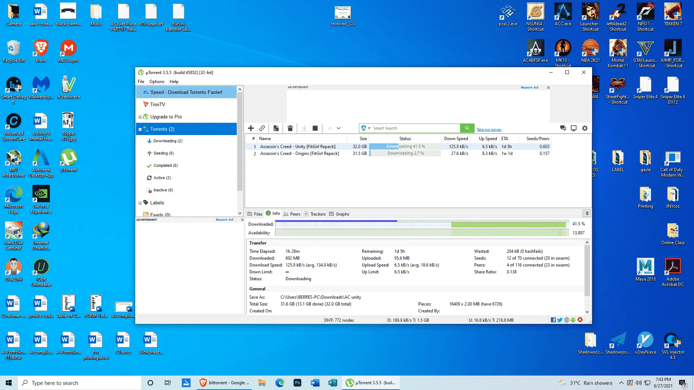694x390 pixels.
Task: Click the Windows Type here to search box
Action: [x=80, y=383]
